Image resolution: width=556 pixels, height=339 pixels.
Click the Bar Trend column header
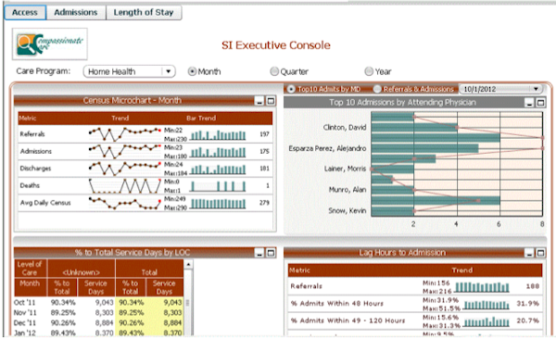point(201,118)
